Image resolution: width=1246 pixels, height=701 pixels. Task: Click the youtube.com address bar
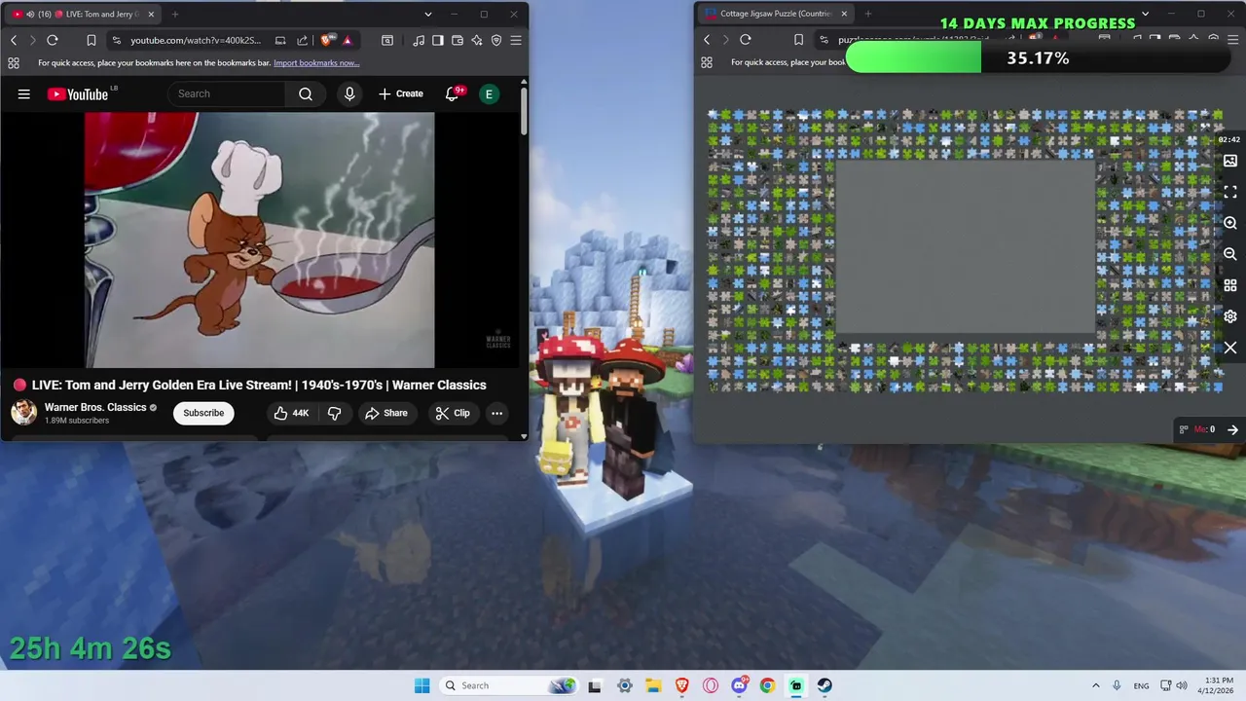tap(196, 40)
